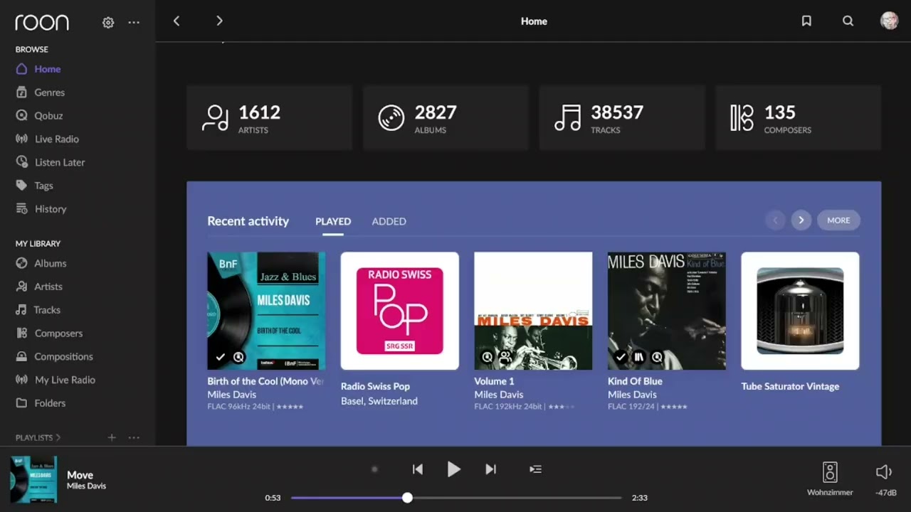Open Kind Of Blue album cover
Screen dimensions: 911x512
pos(667,311)
